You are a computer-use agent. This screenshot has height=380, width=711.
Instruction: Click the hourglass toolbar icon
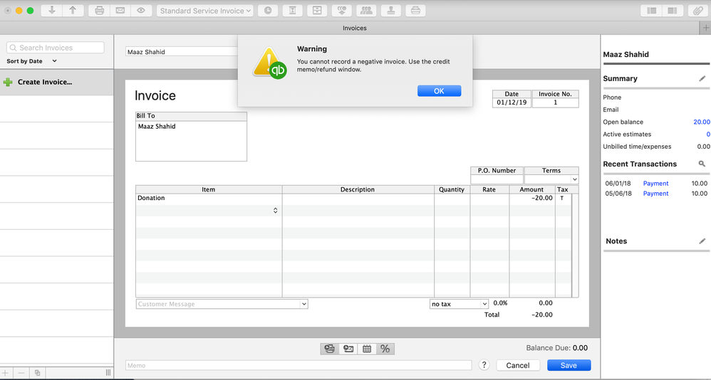tap(293, 11)
